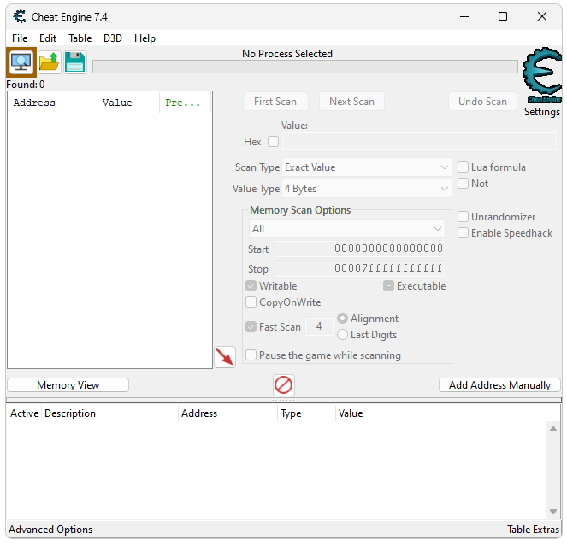Toggle the Executable checkbox
567x545 pixels.
[388, 285]
